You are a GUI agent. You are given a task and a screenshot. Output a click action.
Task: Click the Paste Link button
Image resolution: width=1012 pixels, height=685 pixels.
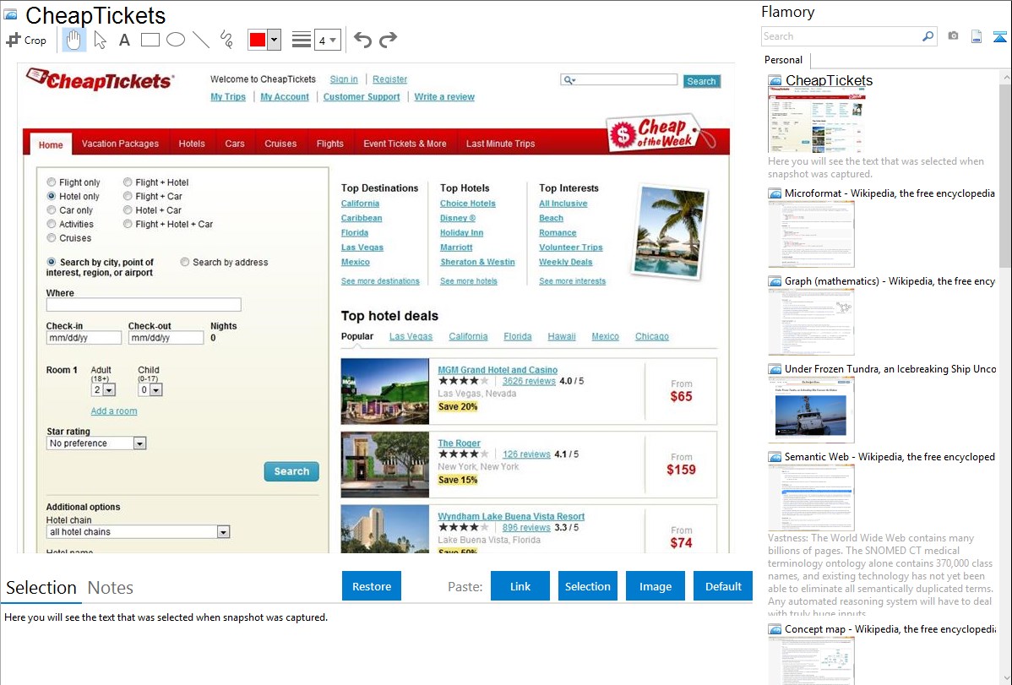[x=520, y=586]
